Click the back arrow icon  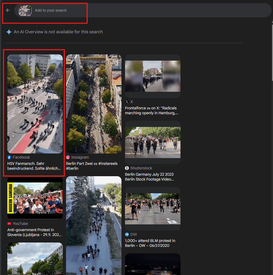(8, 10)
